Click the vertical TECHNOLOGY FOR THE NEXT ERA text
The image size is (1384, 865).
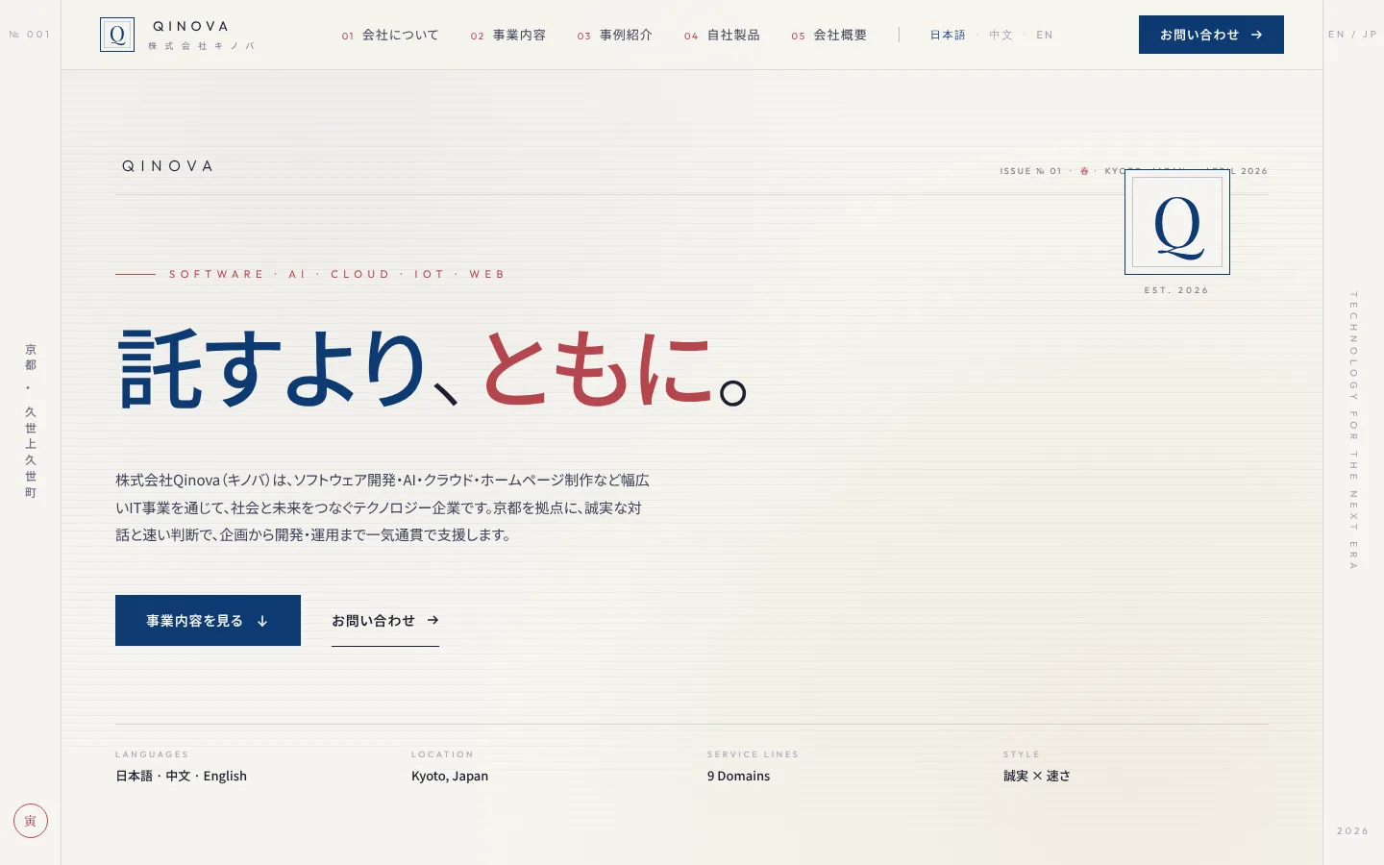click(1353, 431)
